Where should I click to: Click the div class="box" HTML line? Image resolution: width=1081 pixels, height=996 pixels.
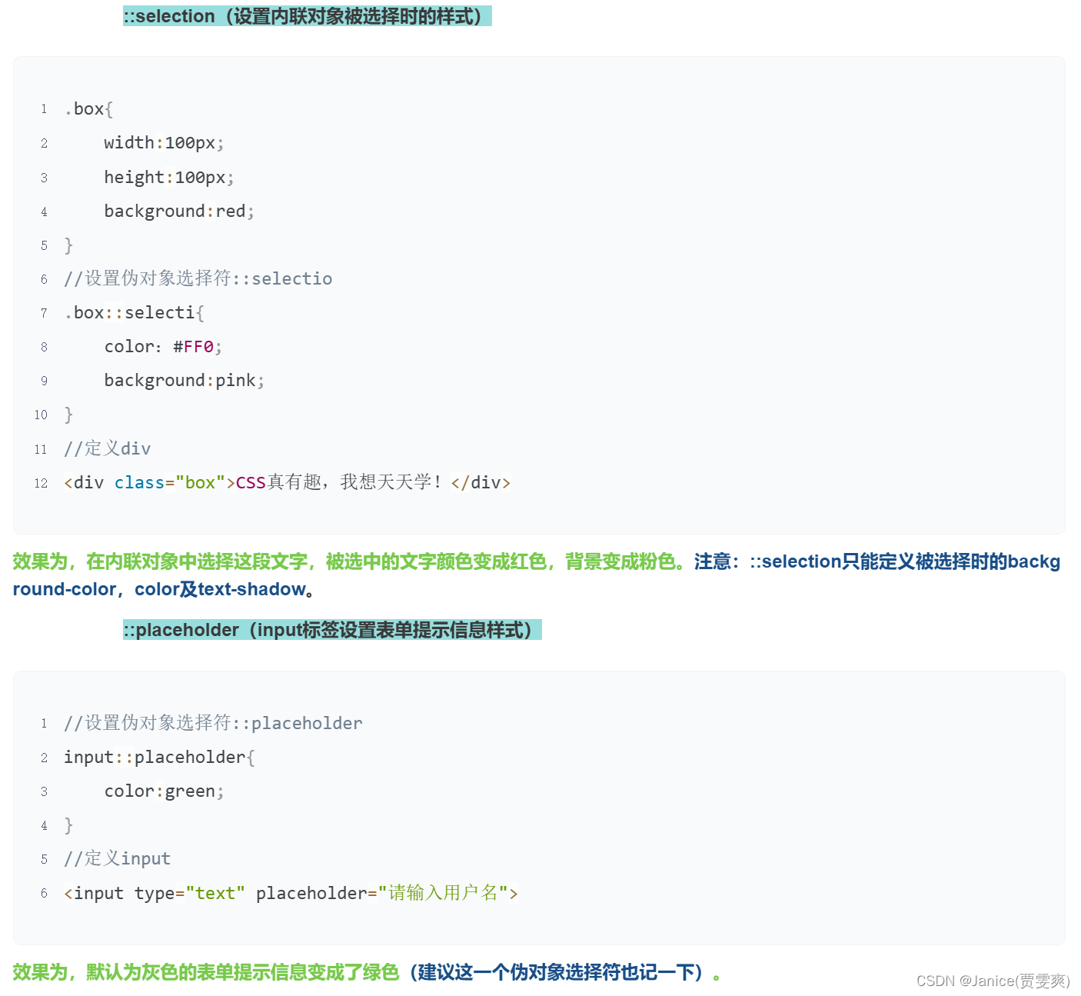[x=288, y=482]
